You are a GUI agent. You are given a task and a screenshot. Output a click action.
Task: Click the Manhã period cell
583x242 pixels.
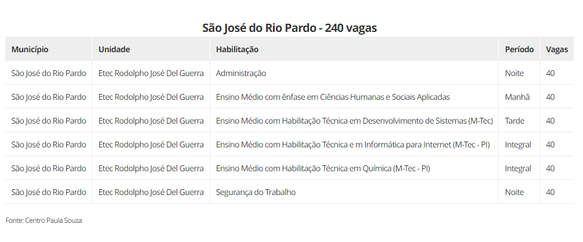pos(517,97)
